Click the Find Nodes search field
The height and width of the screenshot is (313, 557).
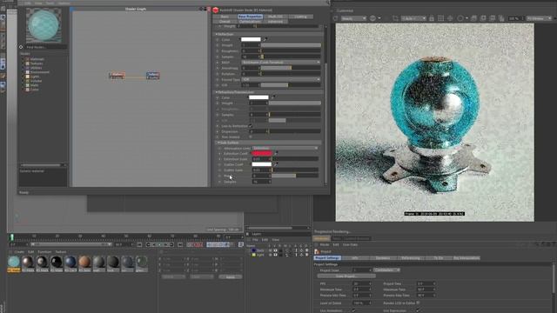[x=45, y=47]
